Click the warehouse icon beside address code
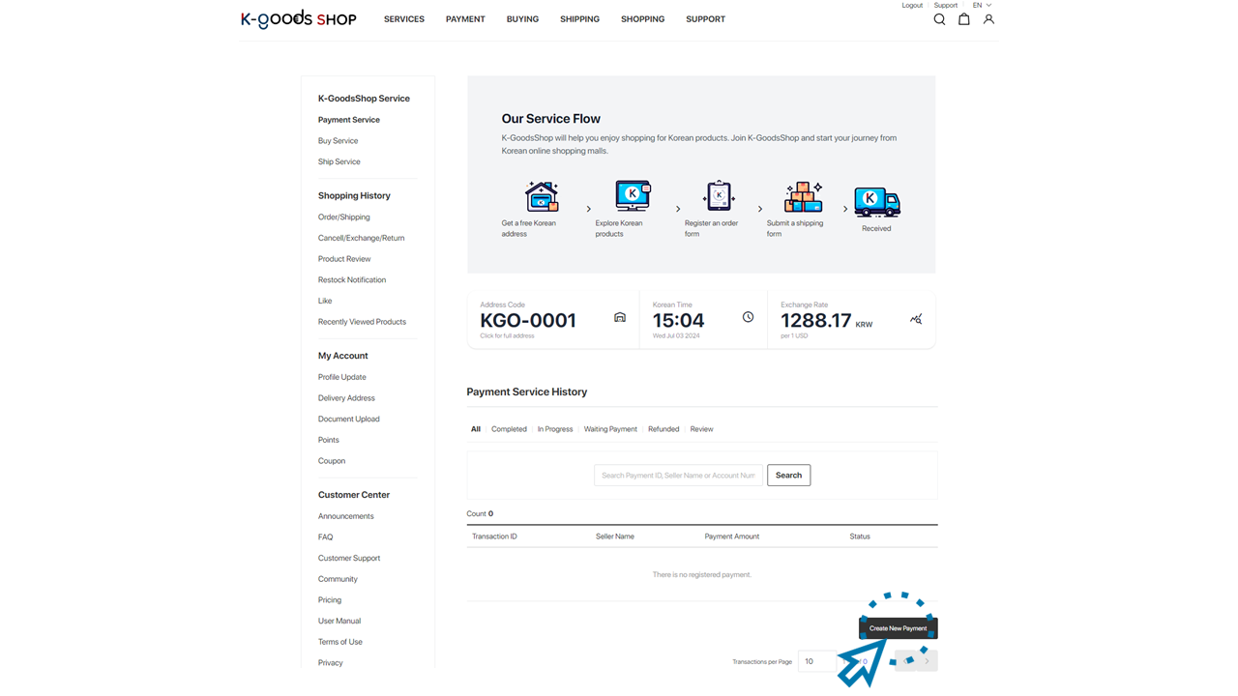This screenshot has width=1238, height=696. tap(620, 317)
